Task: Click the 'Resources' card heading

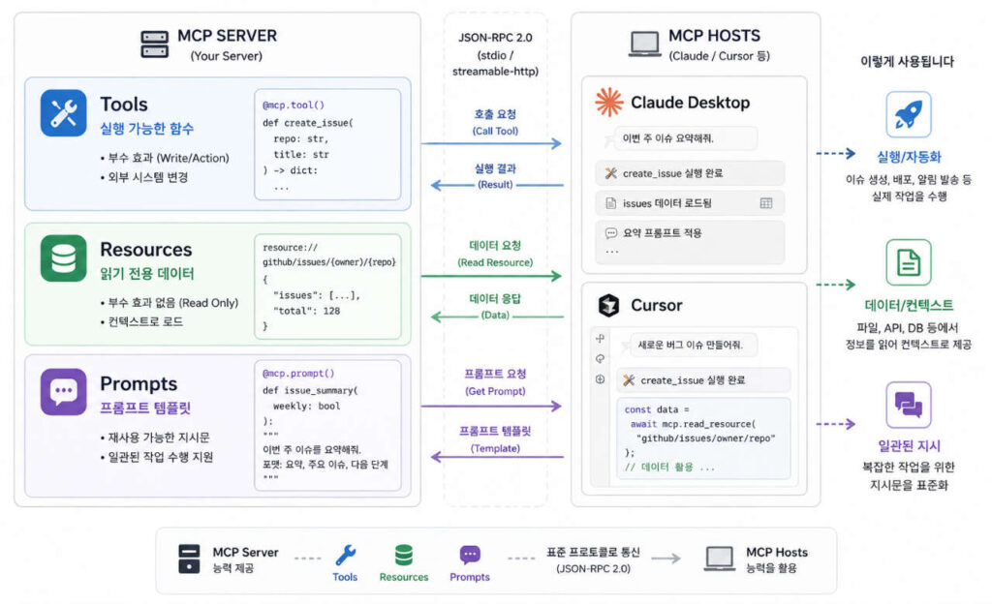Action: (146, 249)
